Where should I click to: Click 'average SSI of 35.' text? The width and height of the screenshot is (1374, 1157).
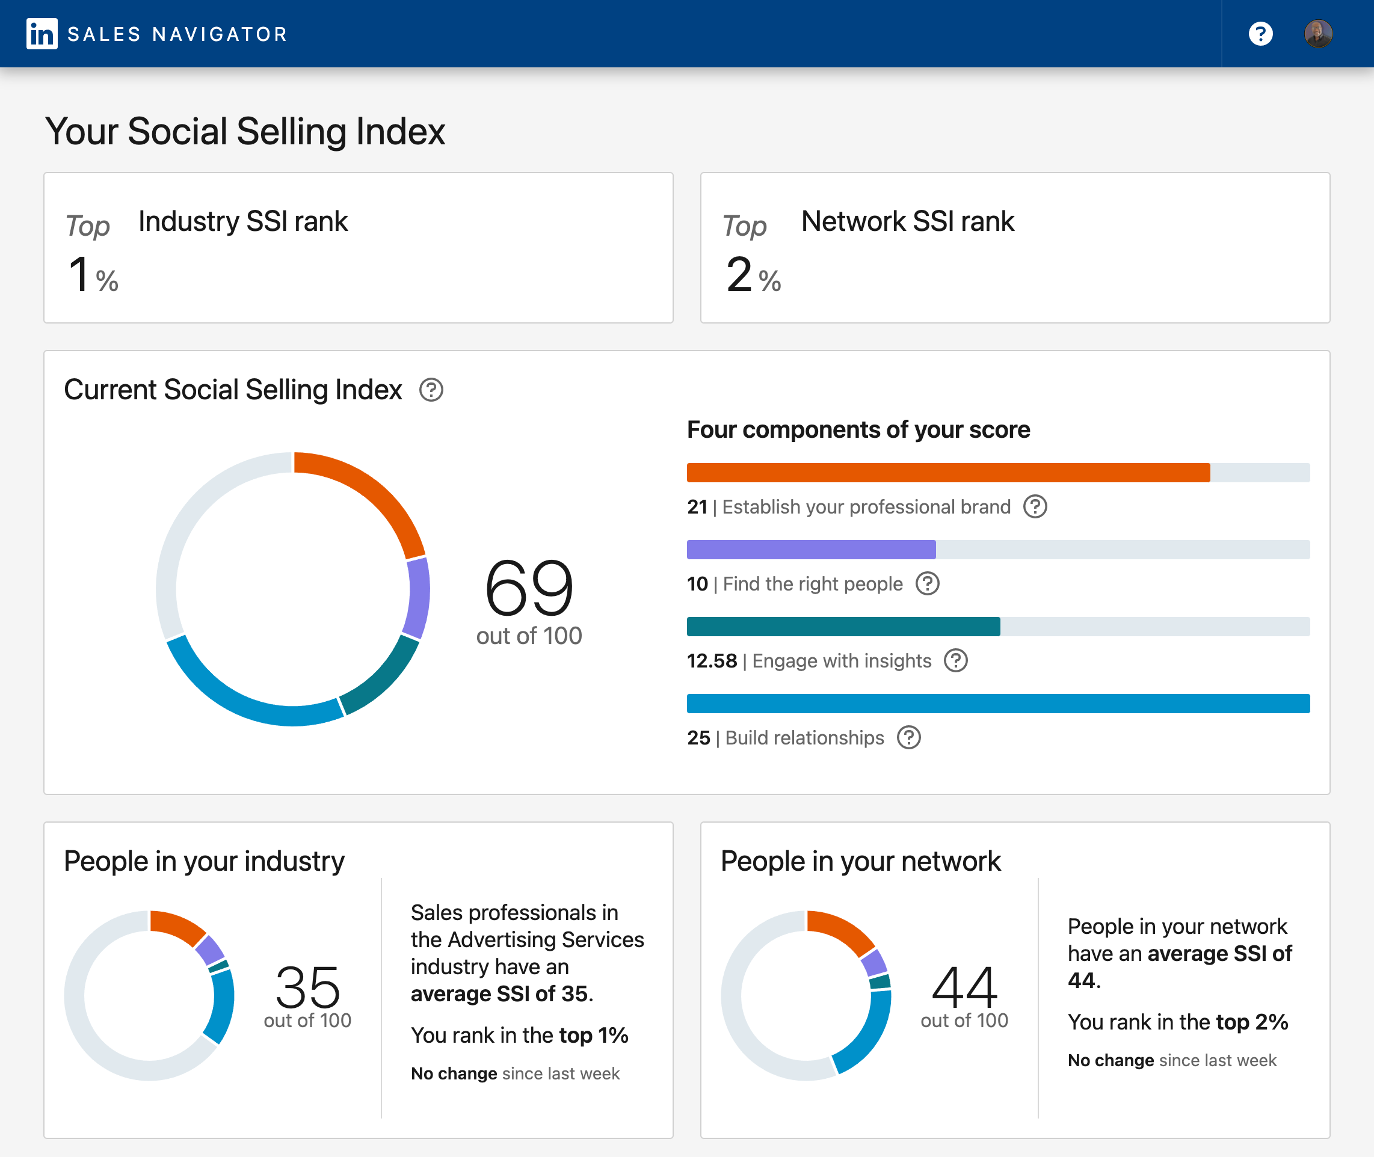coord(502,993)
